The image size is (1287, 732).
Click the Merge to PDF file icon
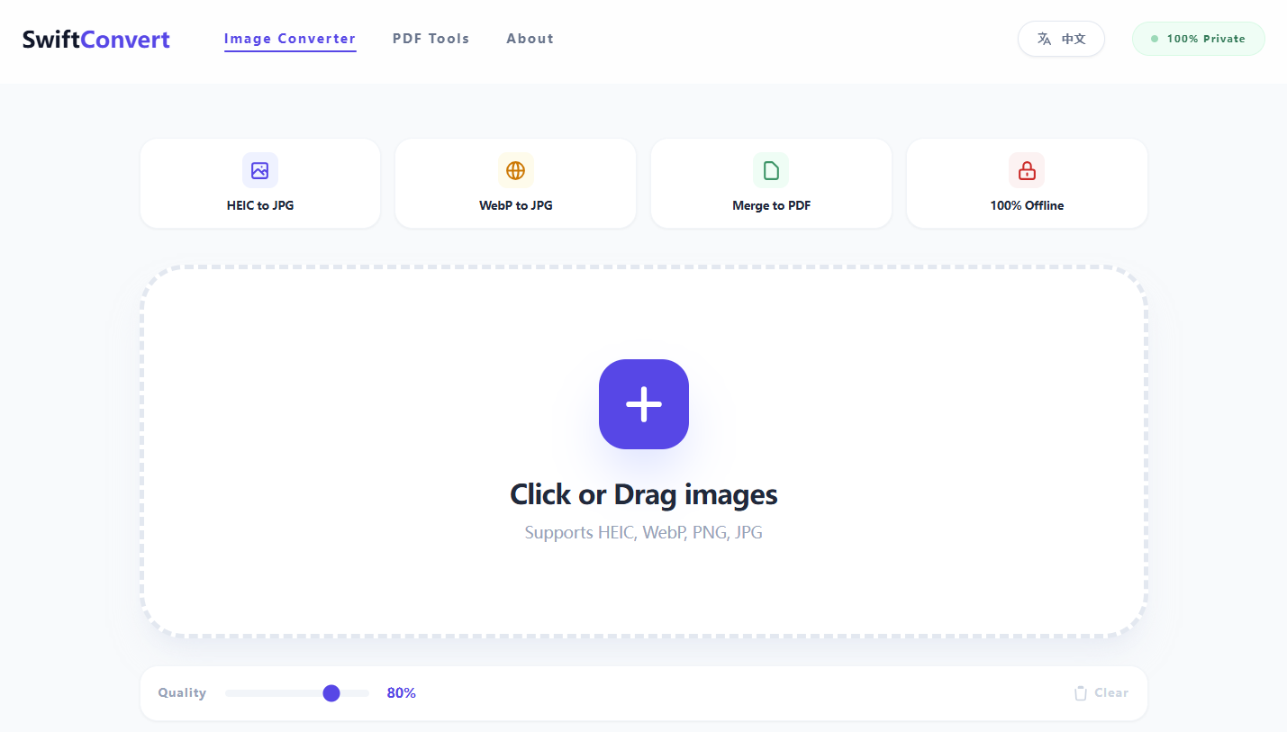click(x=771, y=170)
